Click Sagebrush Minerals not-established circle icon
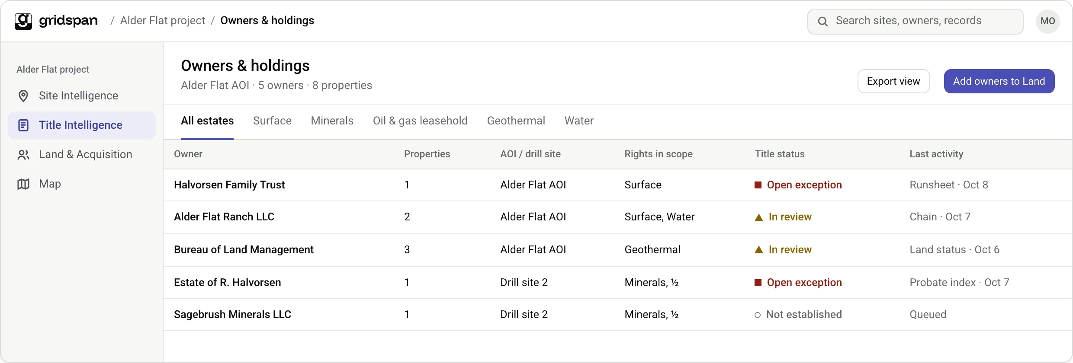The height and width of the screenshot is (363, 1073). point(758,315)
